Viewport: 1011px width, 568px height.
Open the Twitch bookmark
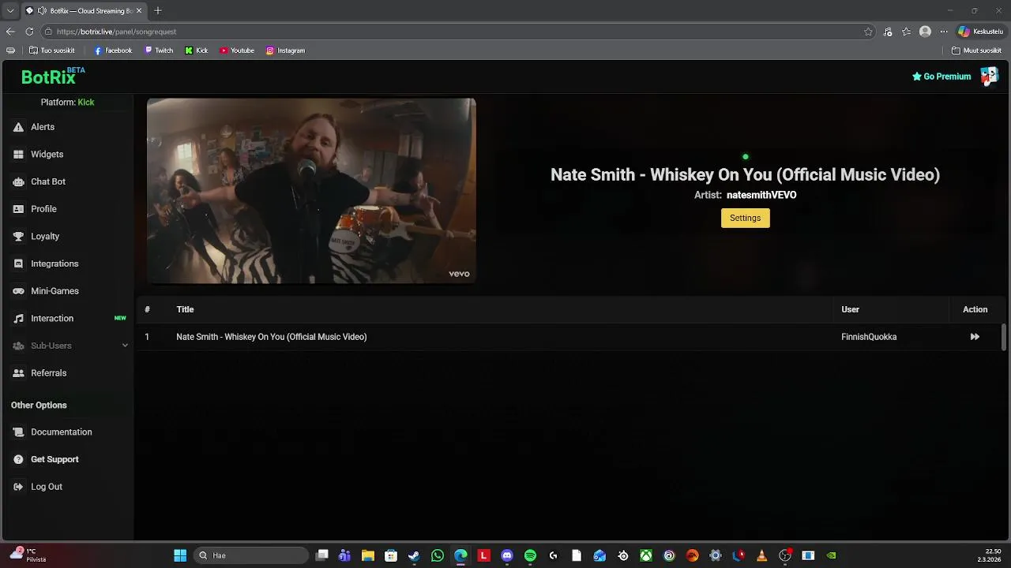[x=159, y=50]
